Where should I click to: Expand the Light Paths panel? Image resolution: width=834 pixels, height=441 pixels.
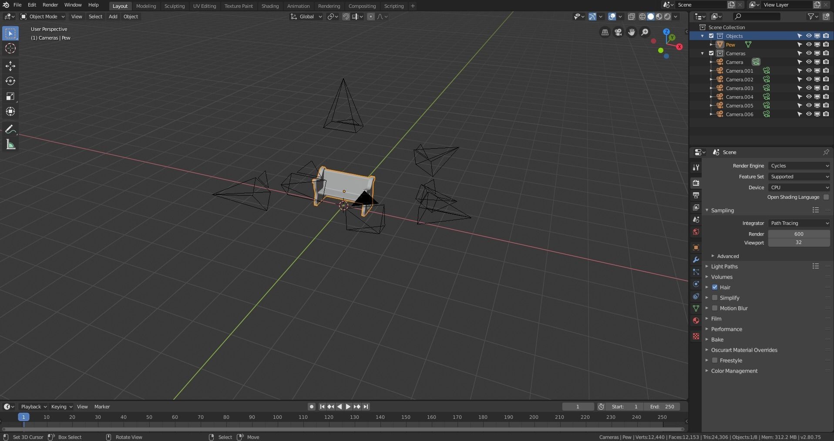724,267
